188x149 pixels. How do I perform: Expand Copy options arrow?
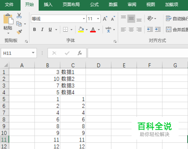click(x=25, y=24)
